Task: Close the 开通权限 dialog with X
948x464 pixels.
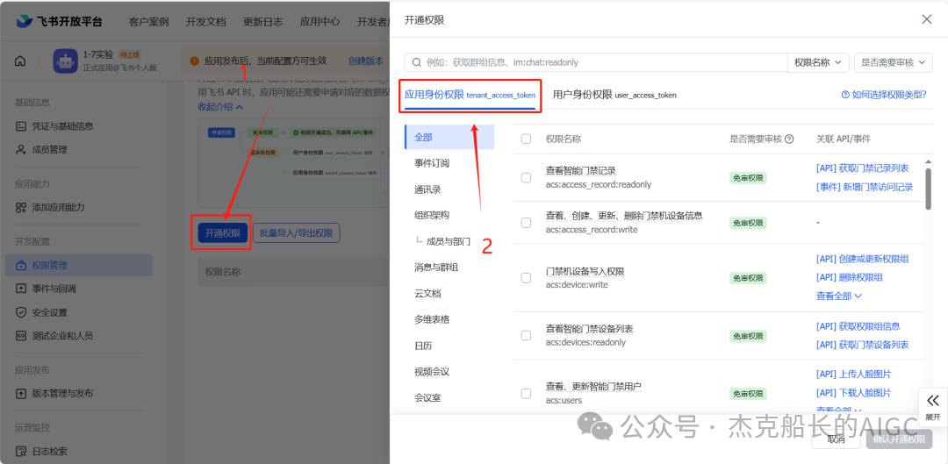Action: point(926,19)
